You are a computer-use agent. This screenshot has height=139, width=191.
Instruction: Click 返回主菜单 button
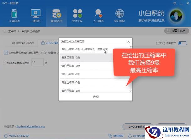click(177, 31)
